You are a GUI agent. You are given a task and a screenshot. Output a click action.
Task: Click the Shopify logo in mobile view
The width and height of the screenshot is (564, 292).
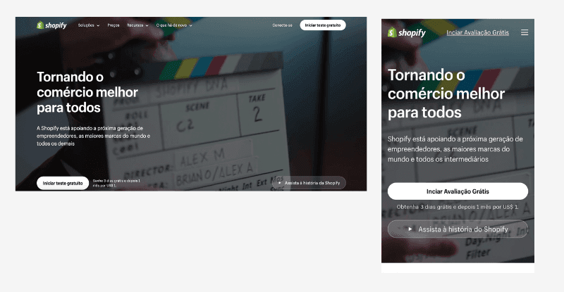(x=407, y=32)
